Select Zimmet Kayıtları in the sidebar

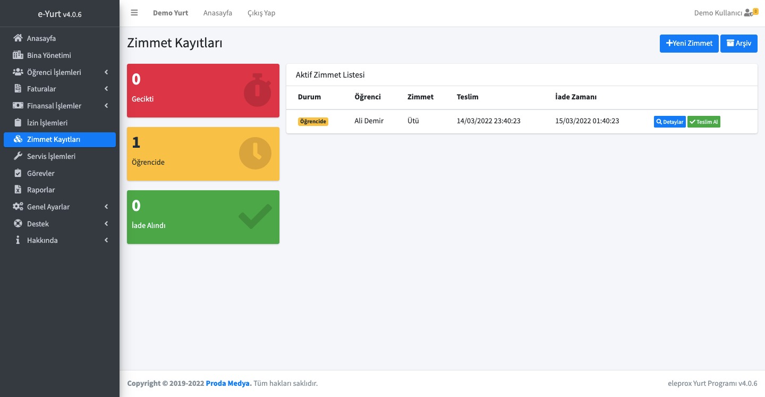tap(54, 140)
